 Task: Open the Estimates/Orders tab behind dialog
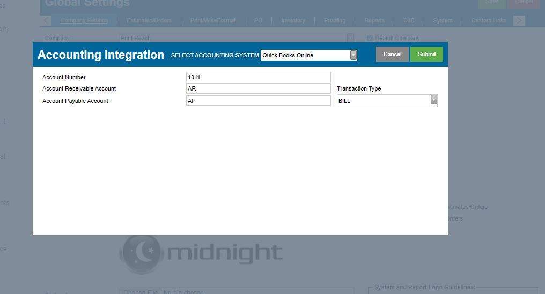coord(149,20)
